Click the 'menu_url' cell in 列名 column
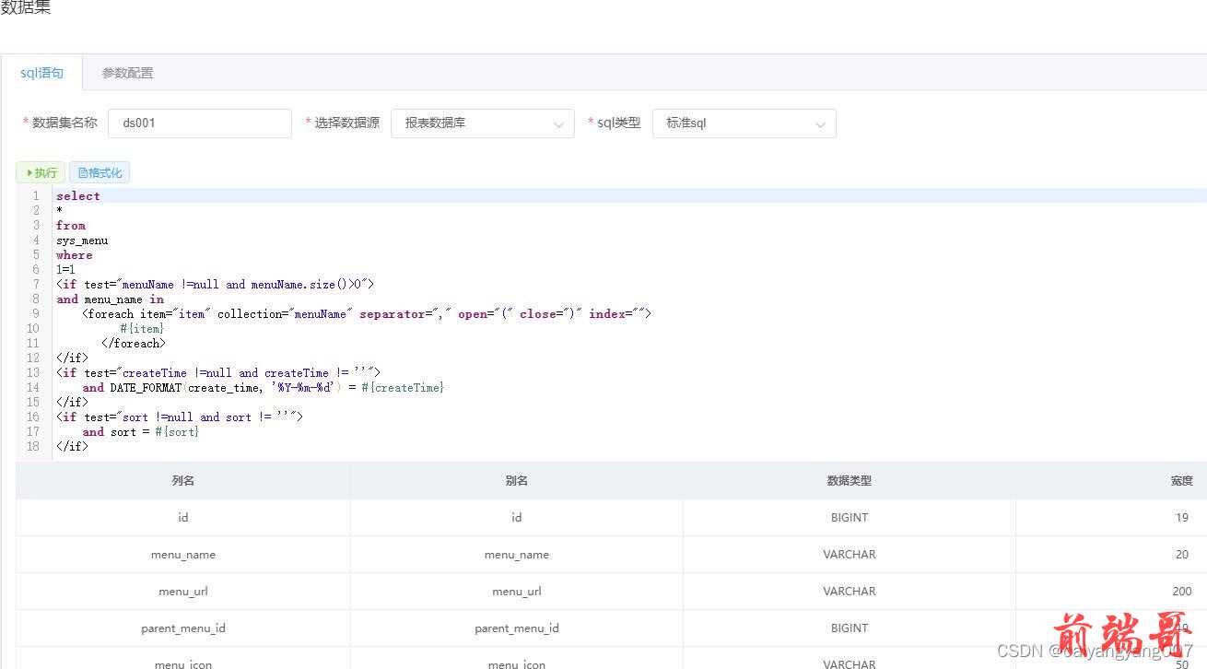This screenshot has width=1207, height=669. tap(182, 592)
